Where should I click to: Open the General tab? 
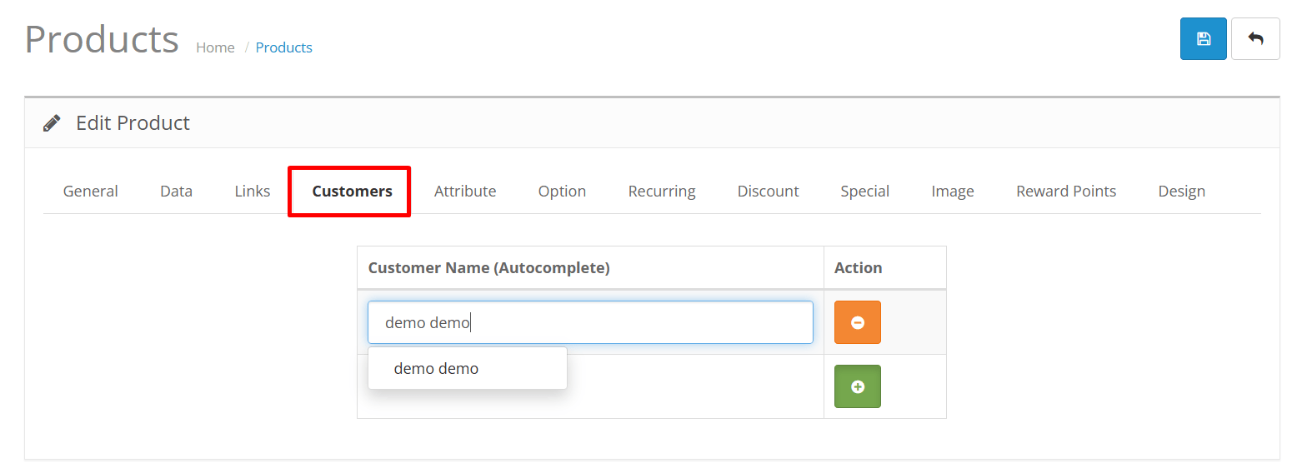pos(91,192)
